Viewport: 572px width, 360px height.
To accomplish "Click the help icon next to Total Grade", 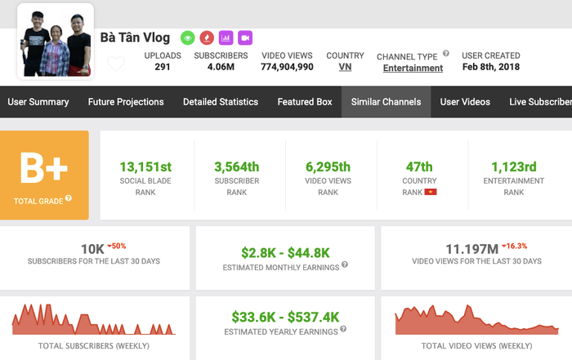I will 68,198.
